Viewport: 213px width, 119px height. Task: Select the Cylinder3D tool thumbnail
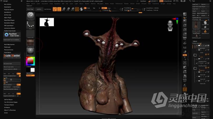(x=205, y=23)
